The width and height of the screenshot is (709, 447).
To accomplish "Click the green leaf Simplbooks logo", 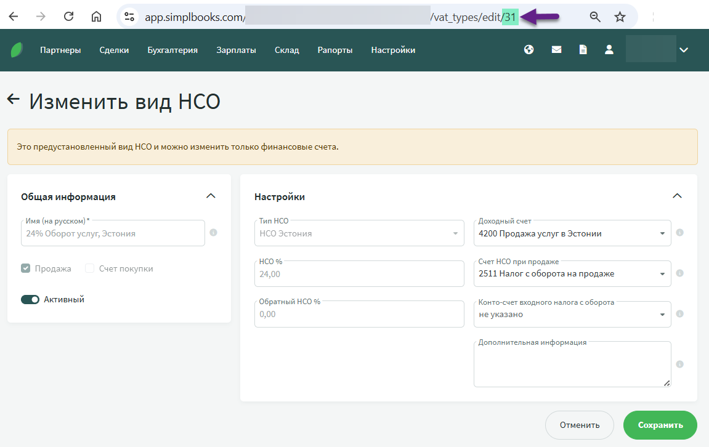I will click(x=17, y=50).
